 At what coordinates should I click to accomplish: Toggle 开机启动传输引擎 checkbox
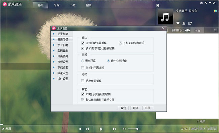[83, 43]
